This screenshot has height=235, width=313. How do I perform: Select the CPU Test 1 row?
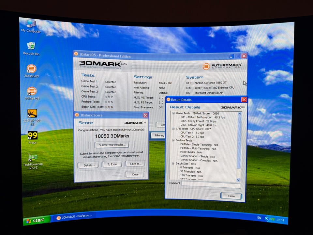tap(192, 133)
